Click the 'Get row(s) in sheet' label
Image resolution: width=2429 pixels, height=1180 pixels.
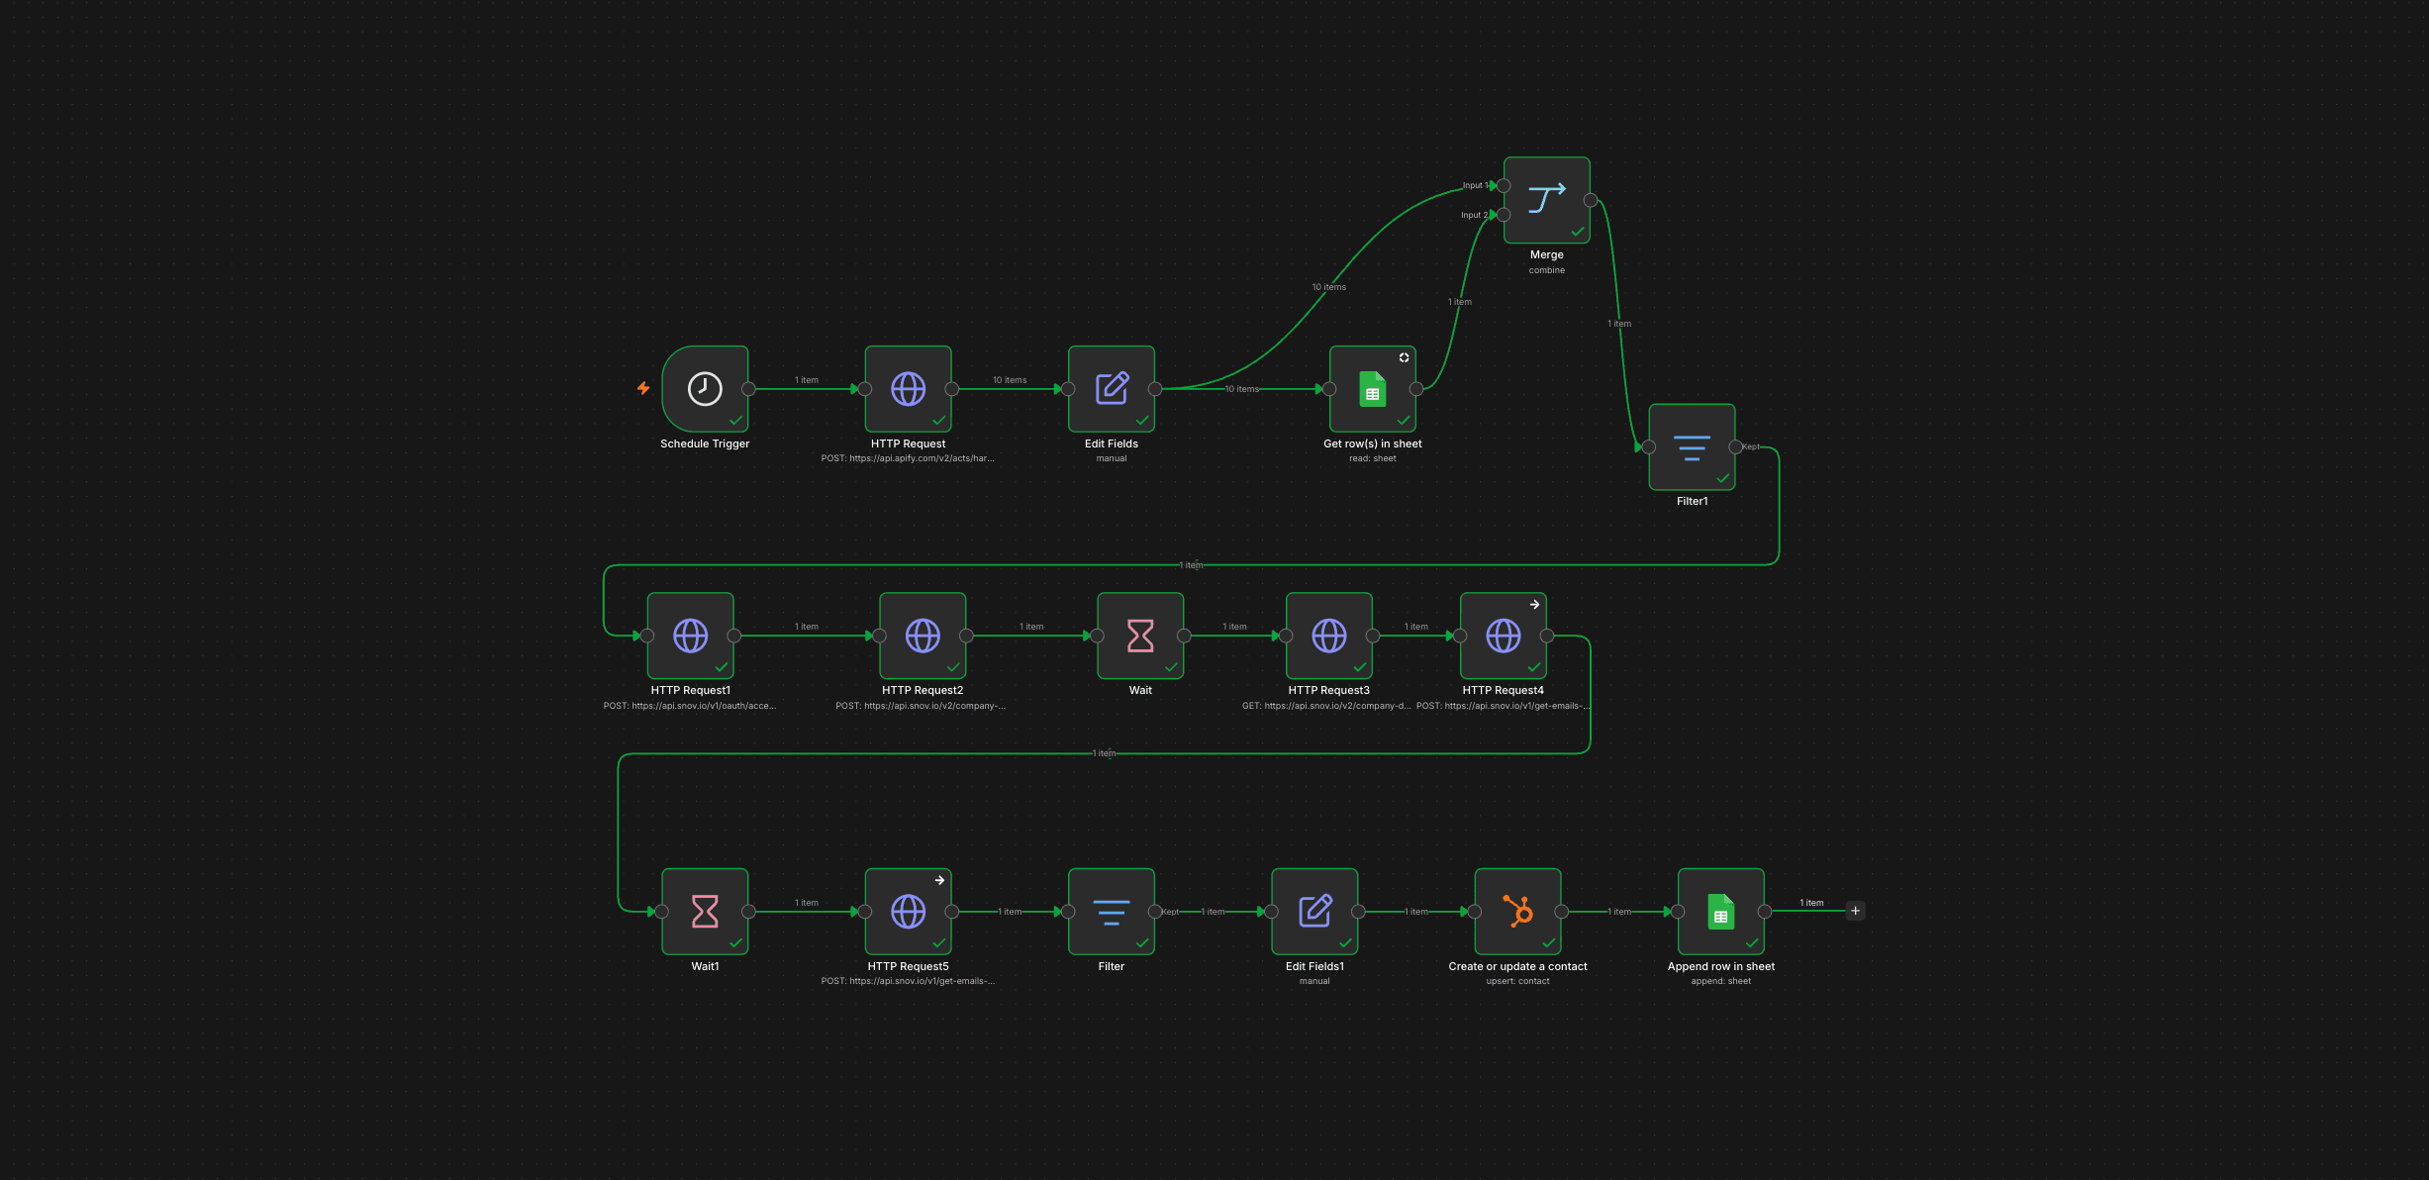point(1373,443)
